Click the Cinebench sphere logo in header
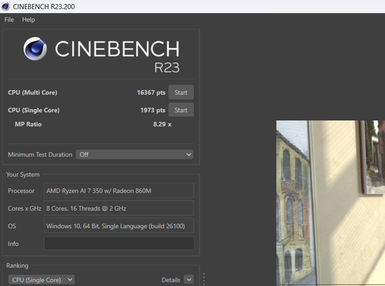This screenshot has height=286, width=385. click(35, 49)
